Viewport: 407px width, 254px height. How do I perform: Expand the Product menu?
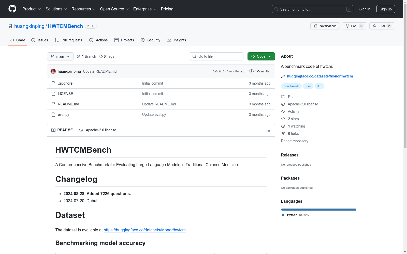(x=32, y=9)
